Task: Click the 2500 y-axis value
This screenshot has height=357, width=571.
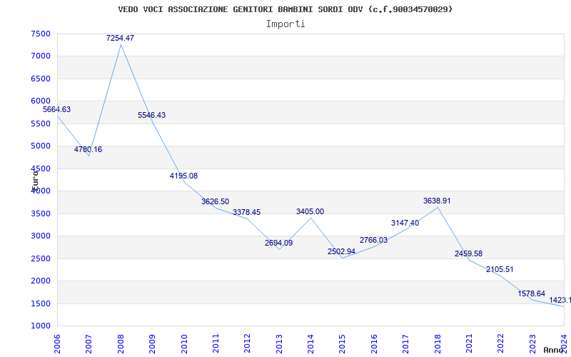Action: 41,258
